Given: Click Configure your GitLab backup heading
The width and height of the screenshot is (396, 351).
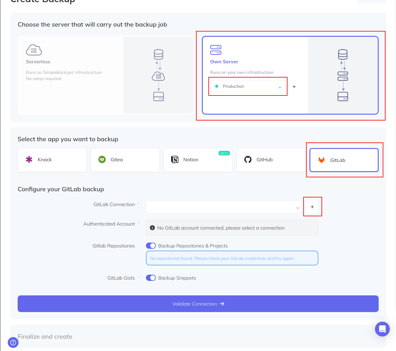Looking at the screenshot, I should pyautogui.click(x=61, y=189).
